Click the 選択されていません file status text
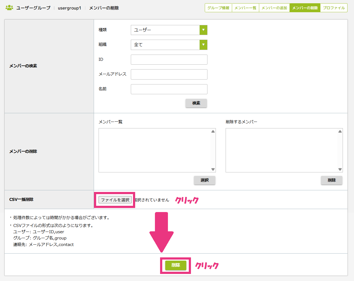Viewport: 354px width, 281px height. point(152,200)
